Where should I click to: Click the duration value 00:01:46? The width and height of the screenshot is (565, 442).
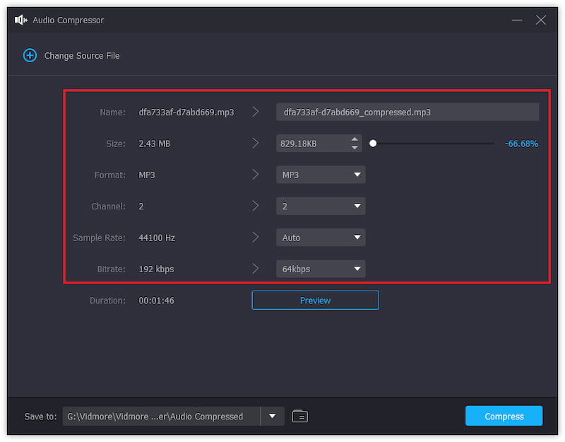pos(156,301)
